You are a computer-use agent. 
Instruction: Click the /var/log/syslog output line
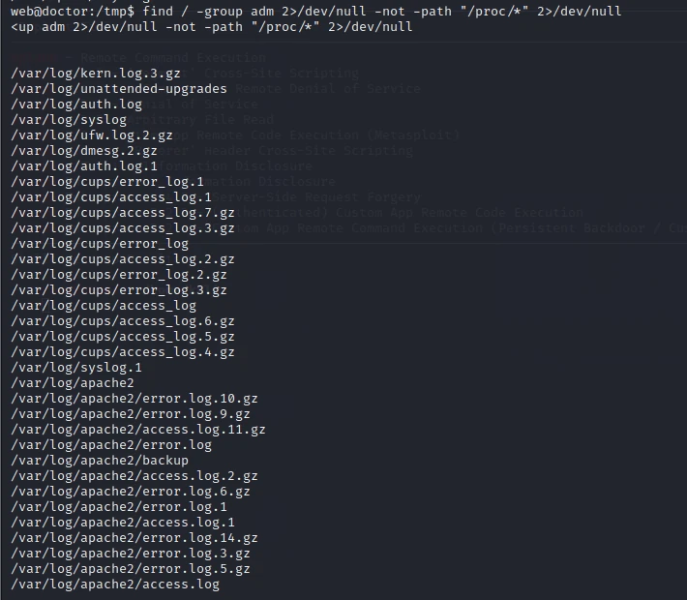(69, 120)
